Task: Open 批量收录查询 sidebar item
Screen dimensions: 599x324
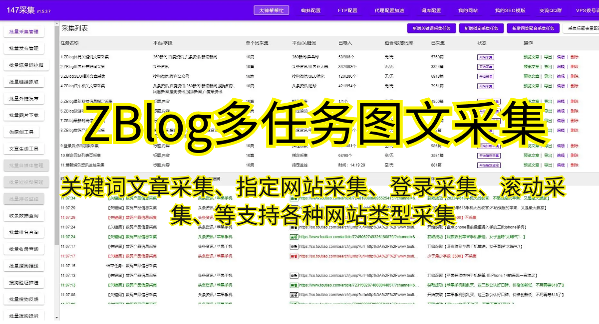Action: pos(24,249)
